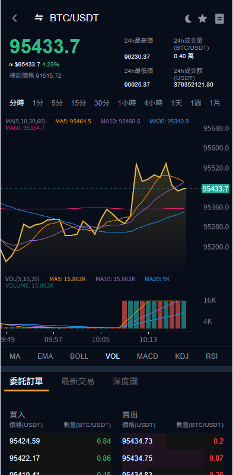Toggle dark mode with the moon icon
Viewport: 233px width, 475px height.
[188, 19]
